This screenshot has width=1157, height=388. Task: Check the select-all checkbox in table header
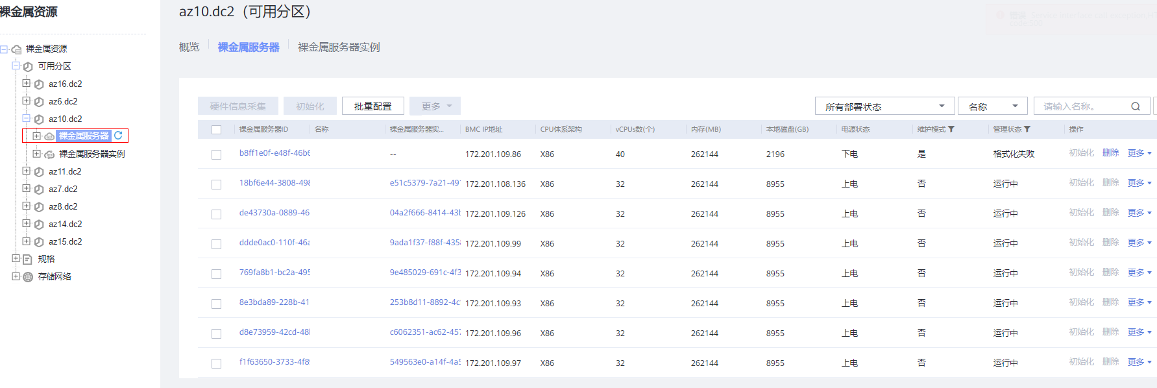217,130
